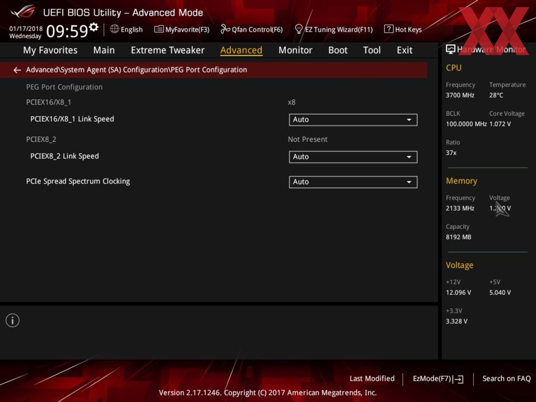Select the Advanced tab

(x=241, y=50)
